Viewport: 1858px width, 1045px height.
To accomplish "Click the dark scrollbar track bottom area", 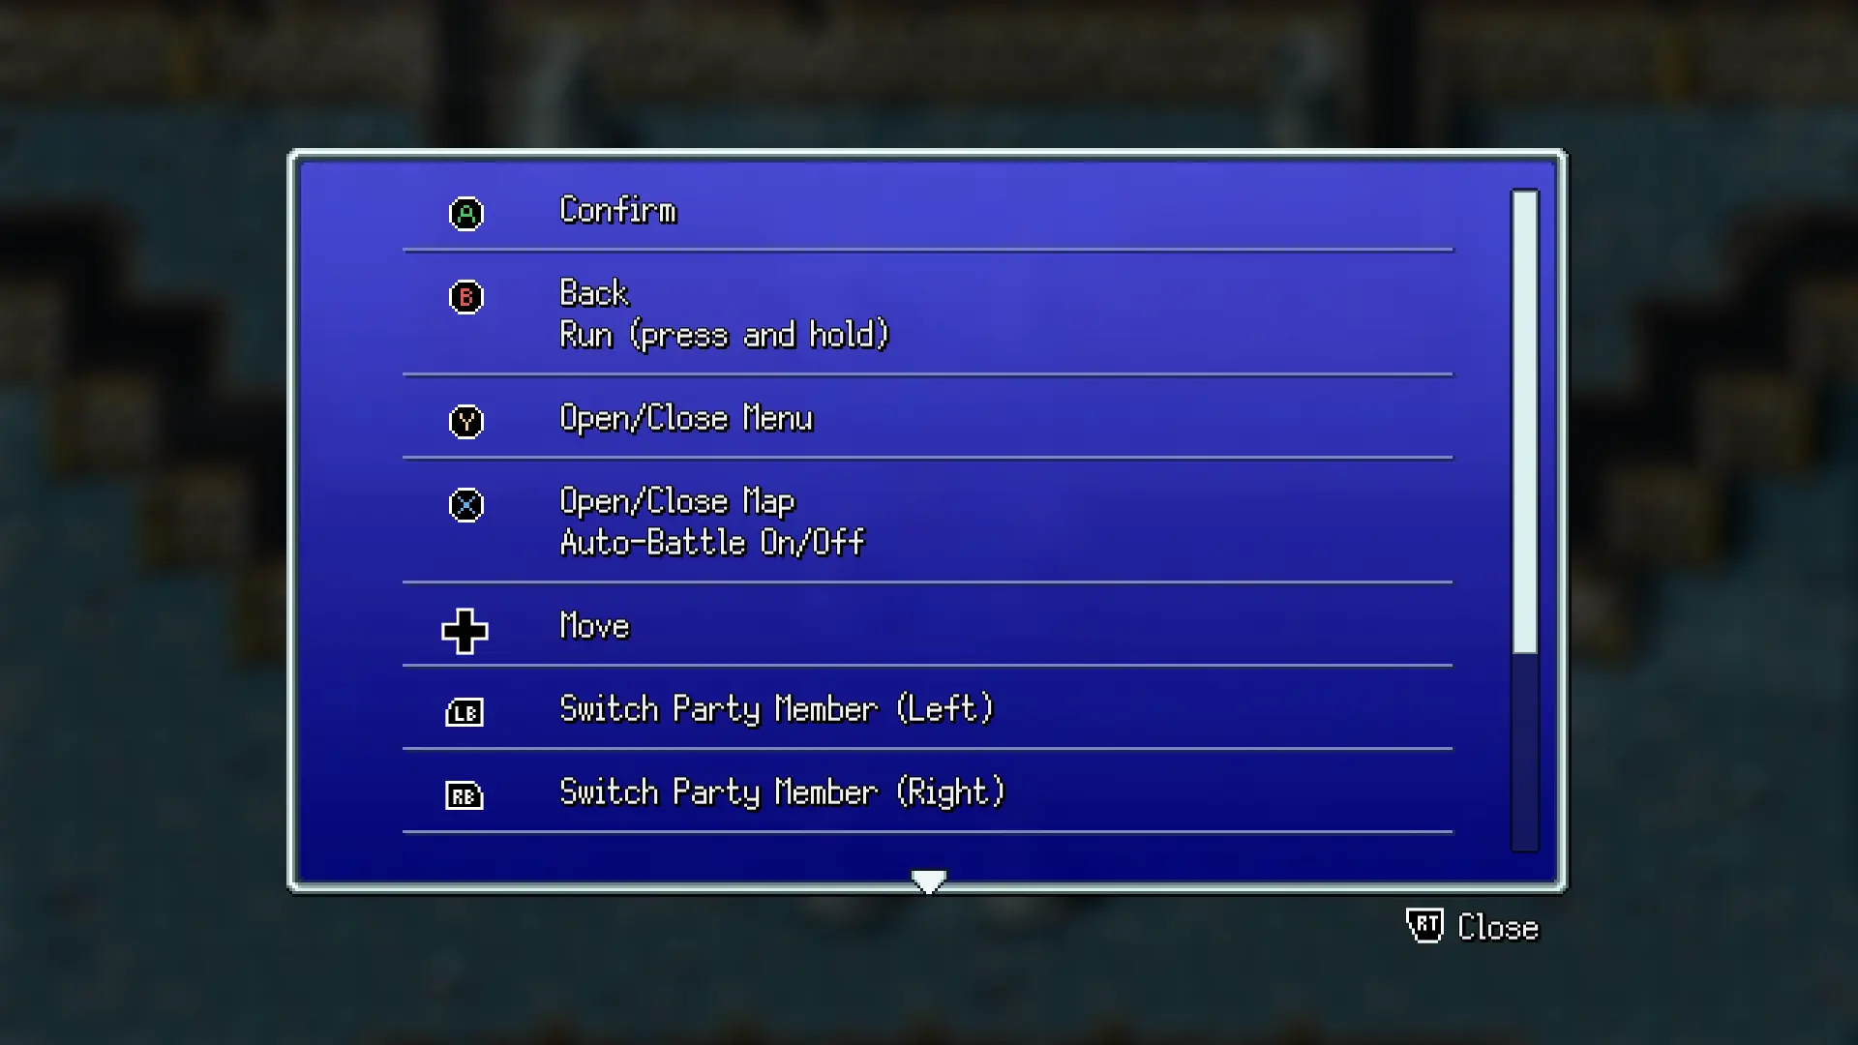I will (1525, 753).
